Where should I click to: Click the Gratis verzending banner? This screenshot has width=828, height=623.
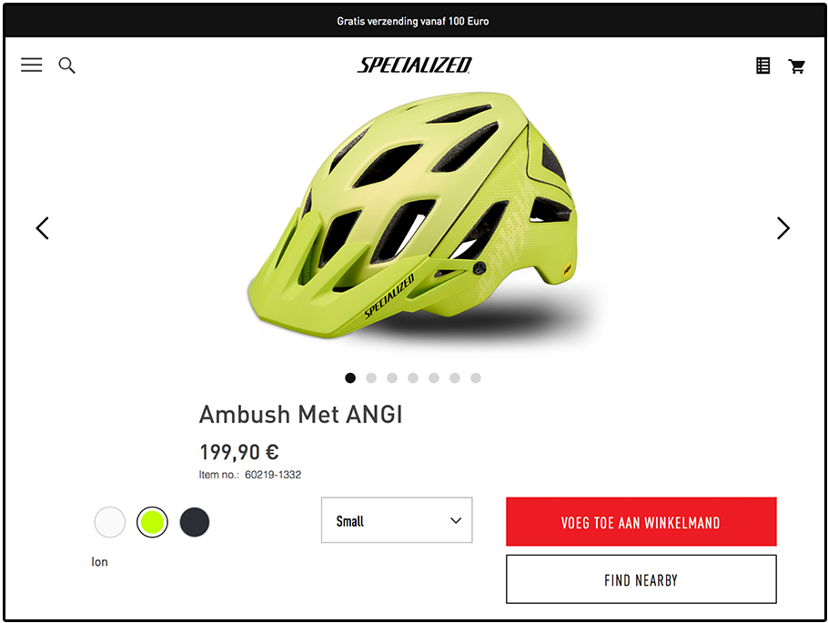[x=413, y=20]
